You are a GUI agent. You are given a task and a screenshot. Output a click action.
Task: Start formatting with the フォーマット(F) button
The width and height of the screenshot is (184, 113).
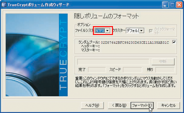pos(142,105)
